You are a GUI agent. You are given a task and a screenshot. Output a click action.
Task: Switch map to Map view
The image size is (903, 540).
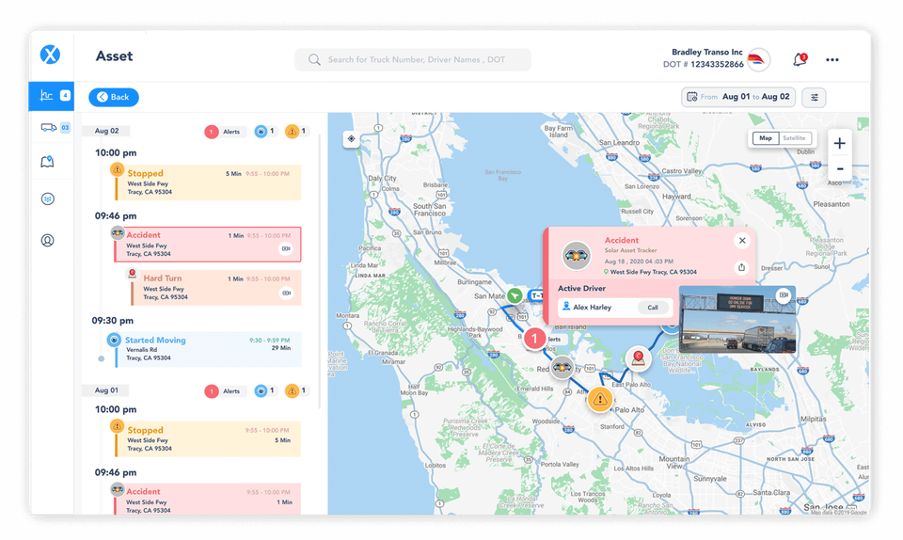[766, 138]
